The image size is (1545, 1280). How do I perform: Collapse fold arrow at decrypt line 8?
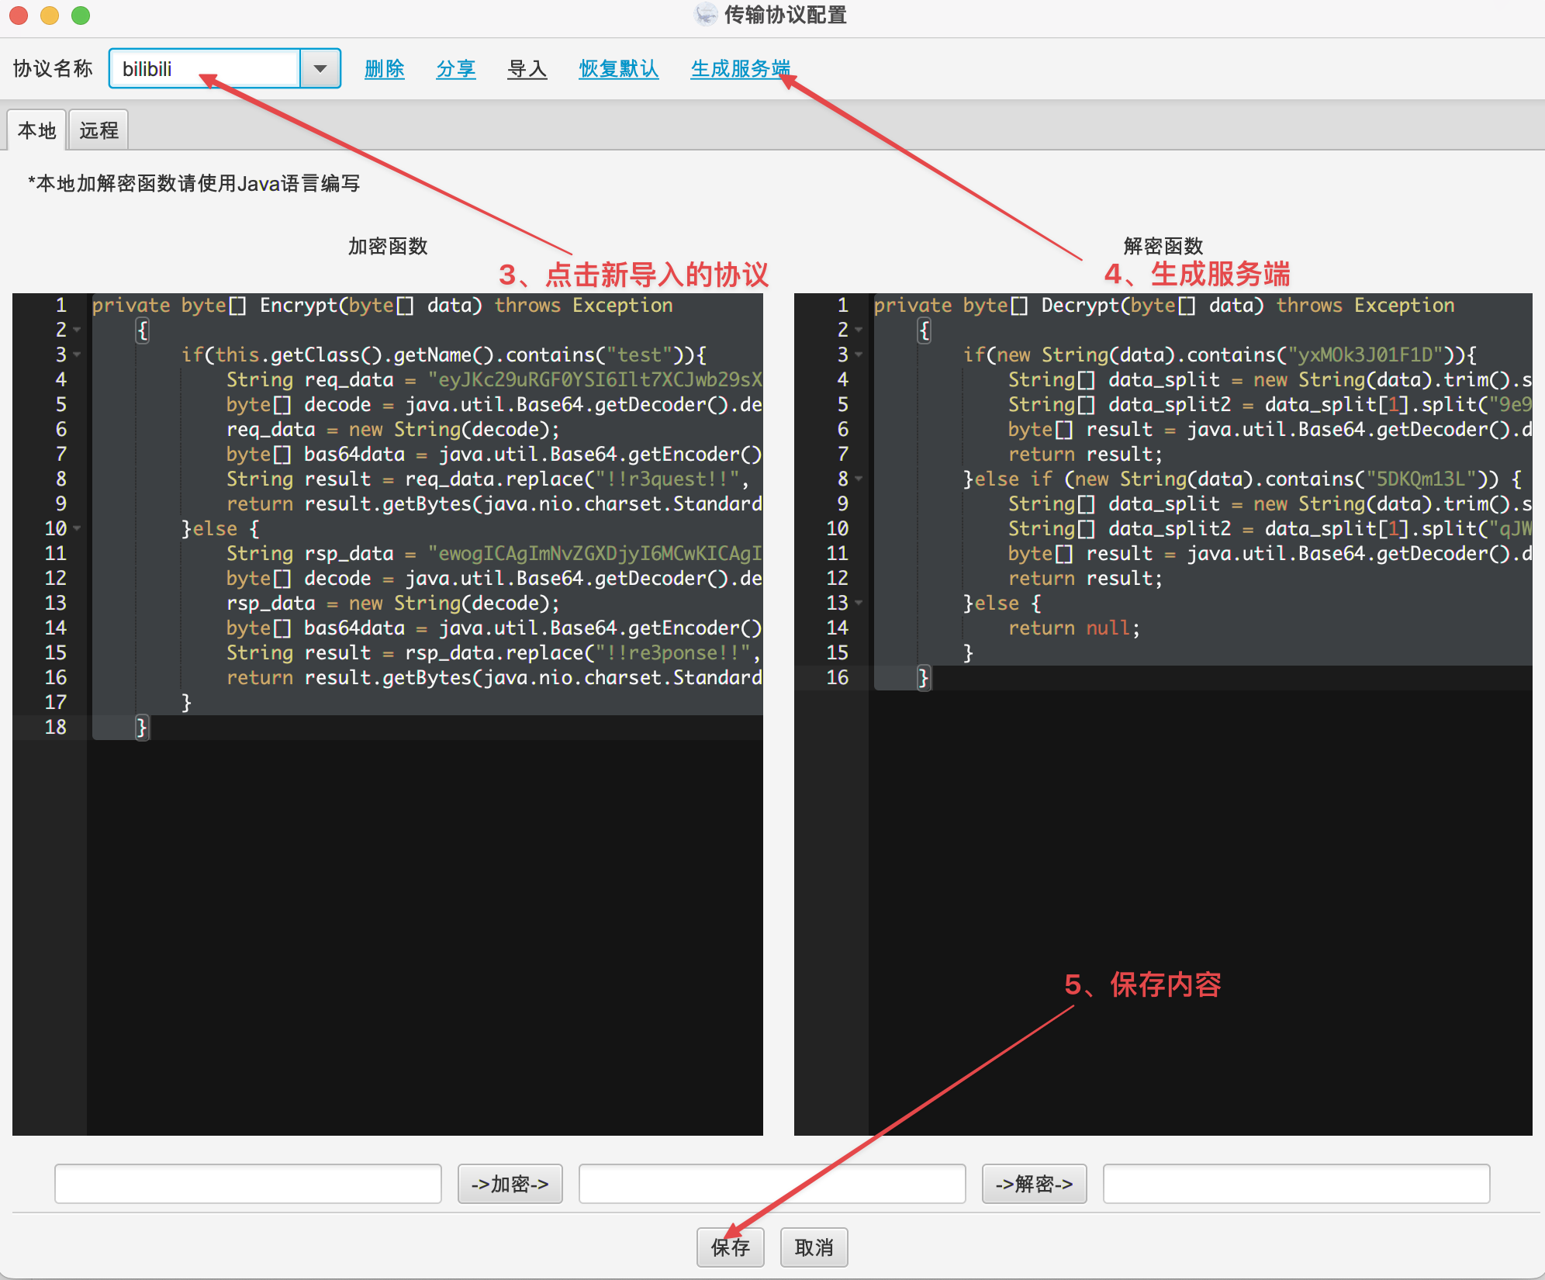click(859, 479)
